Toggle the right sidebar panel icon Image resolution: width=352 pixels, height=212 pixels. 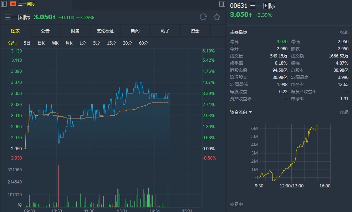[221, 4]
